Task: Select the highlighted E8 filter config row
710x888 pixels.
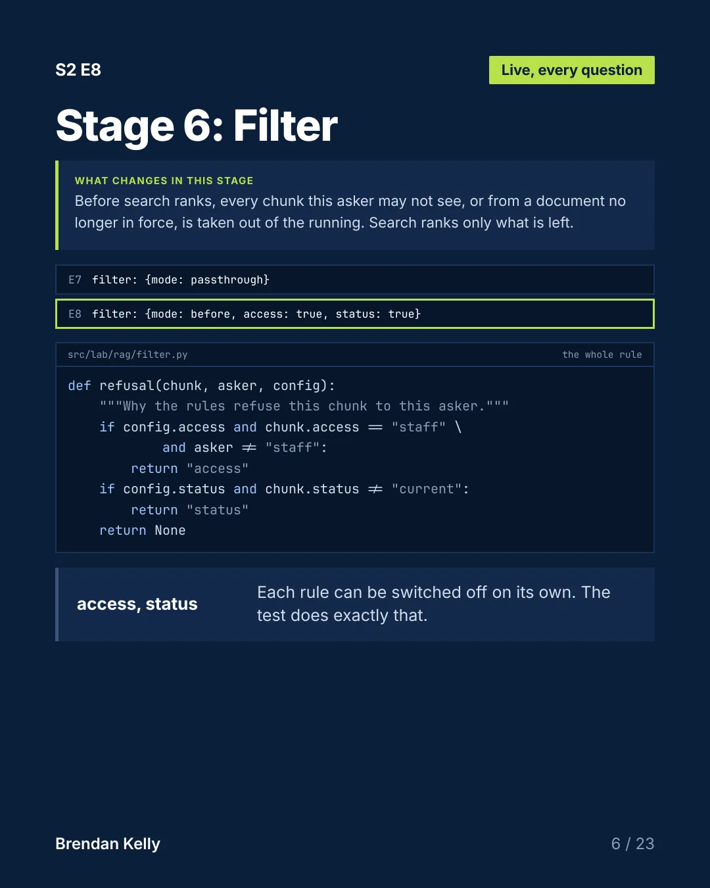Action: [x=355, y=314]
